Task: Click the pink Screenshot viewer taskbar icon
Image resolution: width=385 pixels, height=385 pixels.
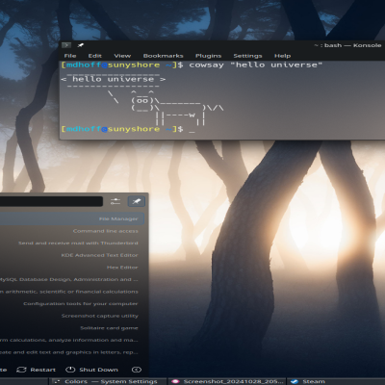Action: (x=175, y=381)
